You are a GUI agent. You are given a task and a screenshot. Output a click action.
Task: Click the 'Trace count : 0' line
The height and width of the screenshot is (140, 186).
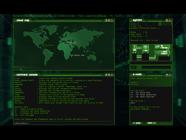click(139, 36)
